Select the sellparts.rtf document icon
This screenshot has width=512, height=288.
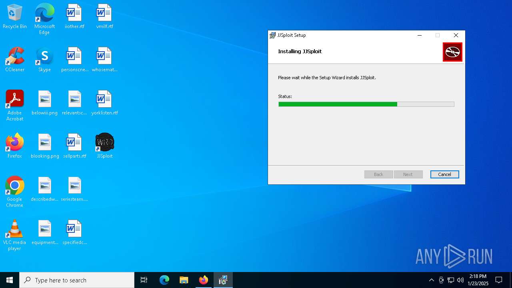(x=74, y=146)
